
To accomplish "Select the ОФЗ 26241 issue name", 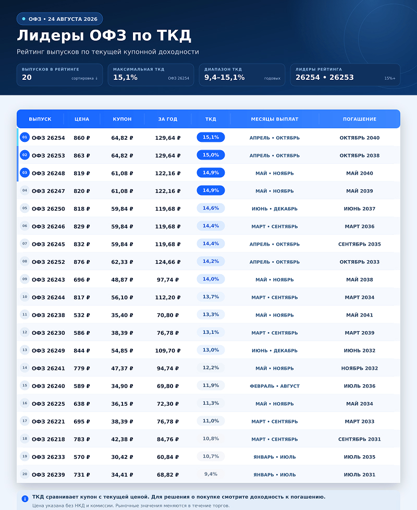I will (48, 368).
